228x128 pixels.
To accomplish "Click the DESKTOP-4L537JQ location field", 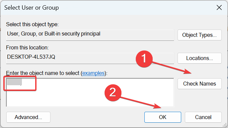I will pos(90,58).
